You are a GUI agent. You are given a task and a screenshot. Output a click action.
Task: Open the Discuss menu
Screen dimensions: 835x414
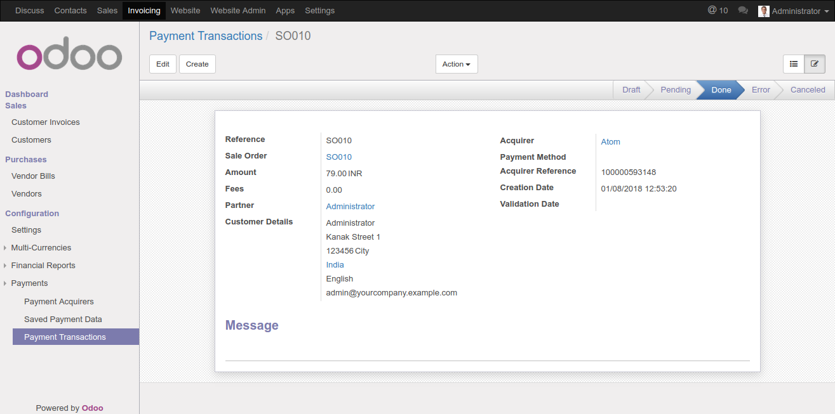(x=30, y=11)
